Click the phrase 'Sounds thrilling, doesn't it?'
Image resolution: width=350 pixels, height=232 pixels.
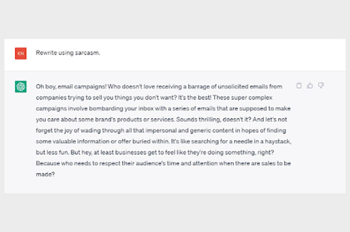click(x=213, y=120)
